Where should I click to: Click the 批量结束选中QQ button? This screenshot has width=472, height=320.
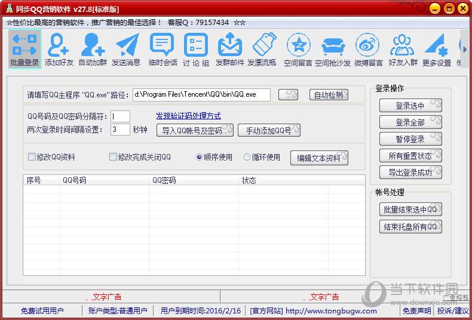point(410,210)
